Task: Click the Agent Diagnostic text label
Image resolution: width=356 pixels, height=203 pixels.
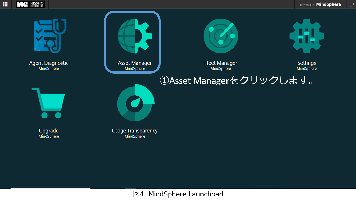Action: [49, 63]
